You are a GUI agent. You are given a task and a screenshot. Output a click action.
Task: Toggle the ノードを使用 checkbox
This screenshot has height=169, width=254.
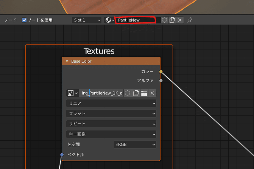point(24,20)
